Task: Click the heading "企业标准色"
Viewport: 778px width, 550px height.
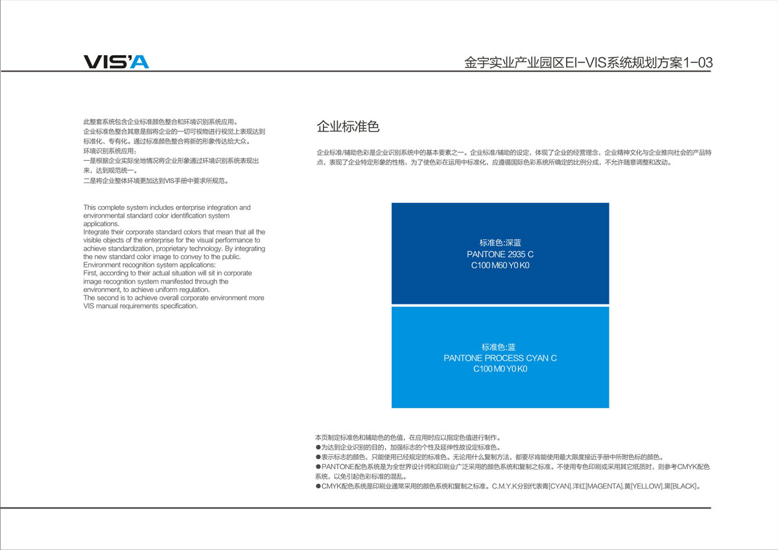Action: coord(348,127)
